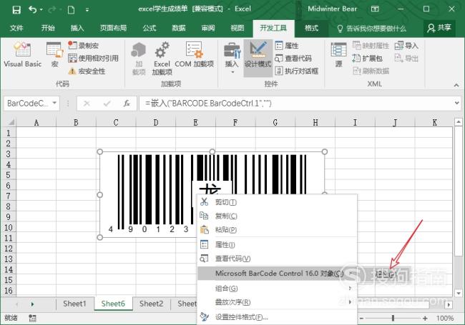Expand the Group (组合) submenu
The width and height of the screenshot is (465, 325).
277,289
